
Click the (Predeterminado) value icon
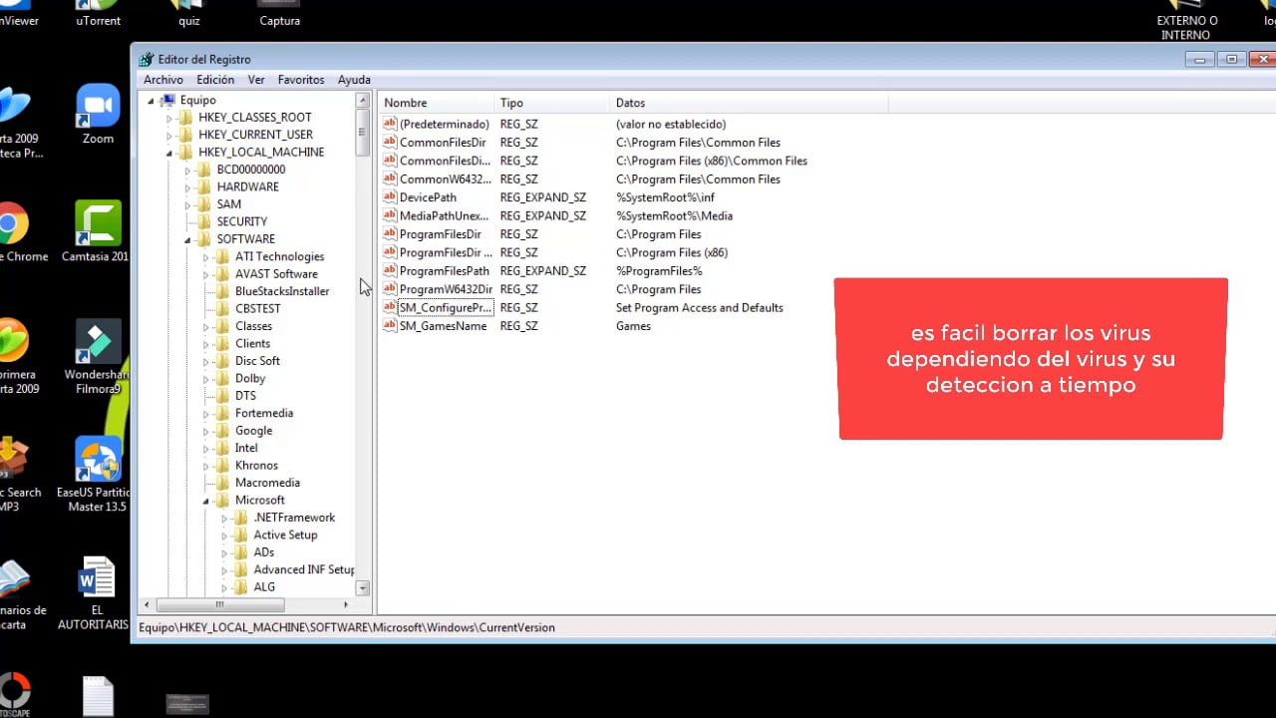click(x=390, y=124)
